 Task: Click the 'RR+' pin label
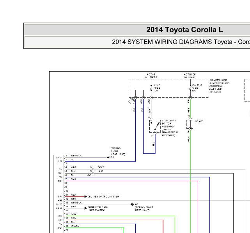point(60,220)
